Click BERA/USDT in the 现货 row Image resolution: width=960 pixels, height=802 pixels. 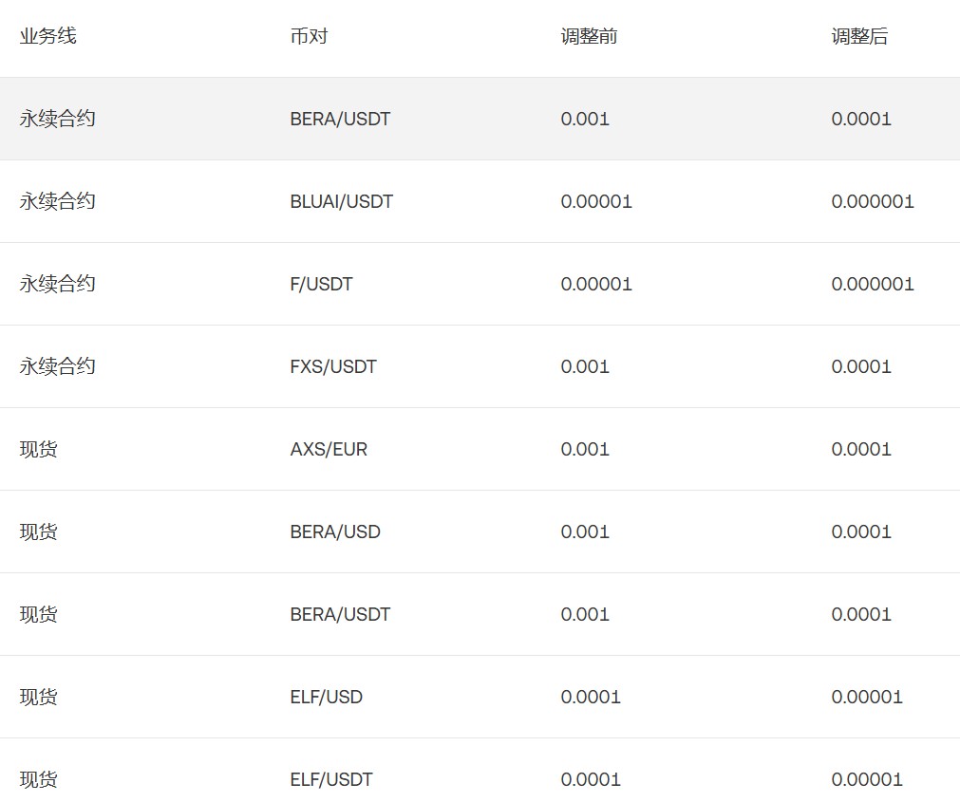[x=340, y=614]
